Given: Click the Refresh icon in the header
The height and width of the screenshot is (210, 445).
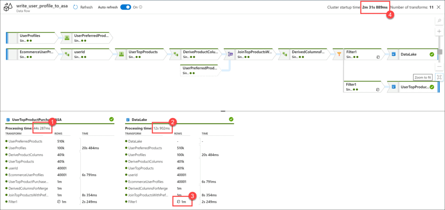Looking at the screenshot, I should pos(76,7).
